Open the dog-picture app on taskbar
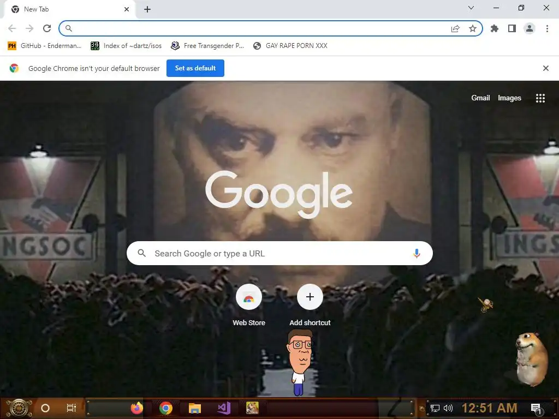Screen dimensions: 559x419 (x=252, y=408)
